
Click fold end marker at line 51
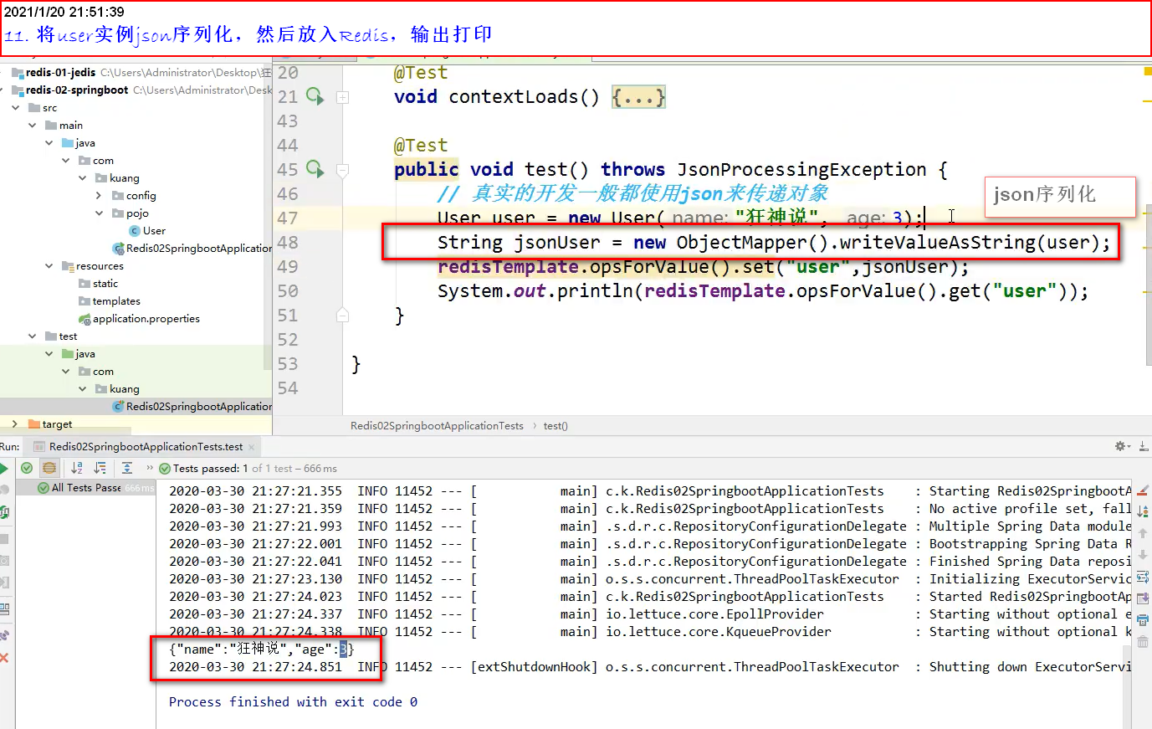(x=342, y=316)
